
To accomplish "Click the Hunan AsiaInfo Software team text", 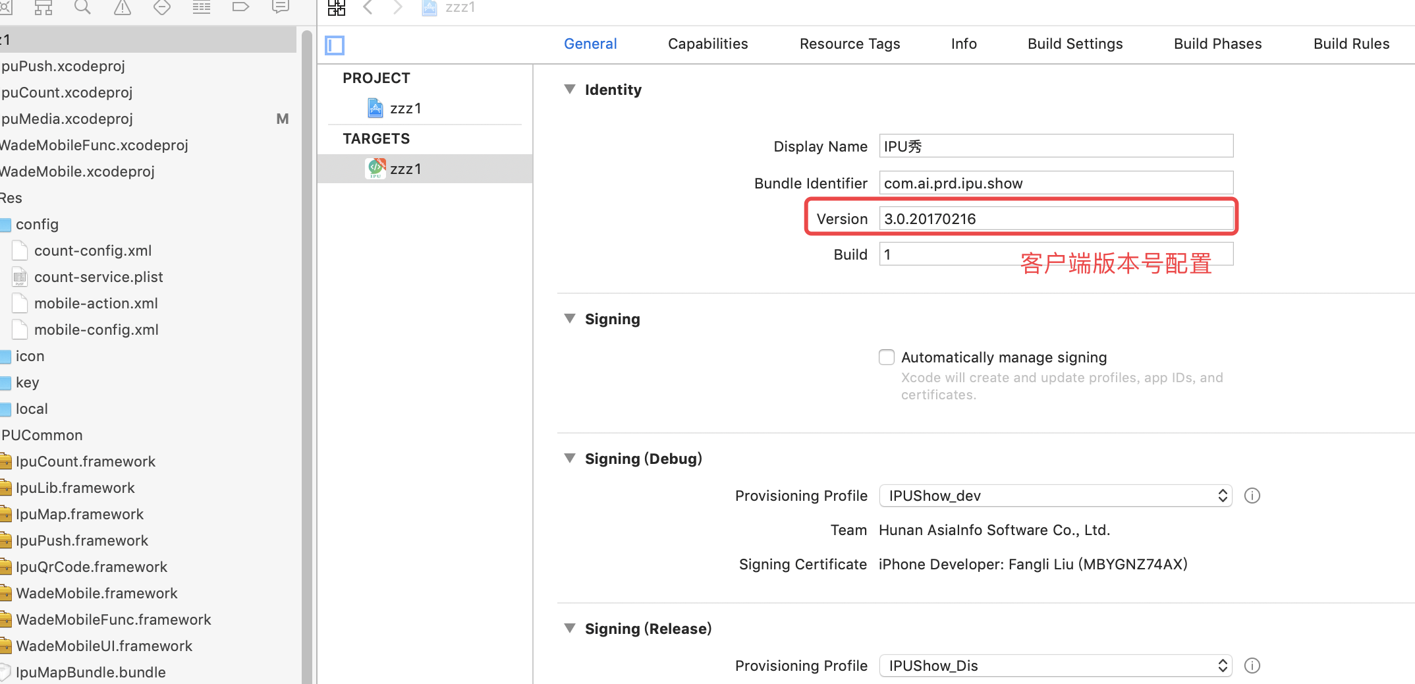I will [995, 530].
